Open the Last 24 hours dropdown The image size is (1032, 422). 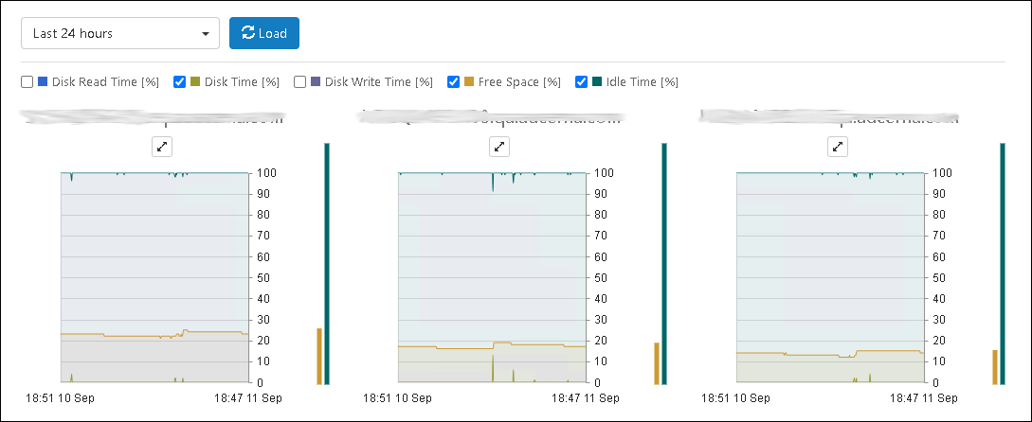pyautogui.click(x=120, y=33)
